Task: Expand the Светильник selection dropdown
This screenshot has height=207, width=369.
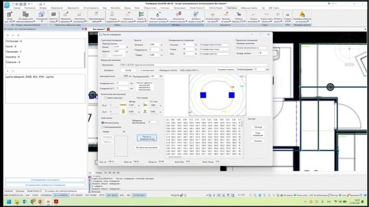Action: (x=194, y=65)
